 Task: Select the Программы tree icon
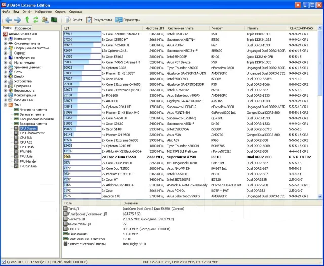11,86
